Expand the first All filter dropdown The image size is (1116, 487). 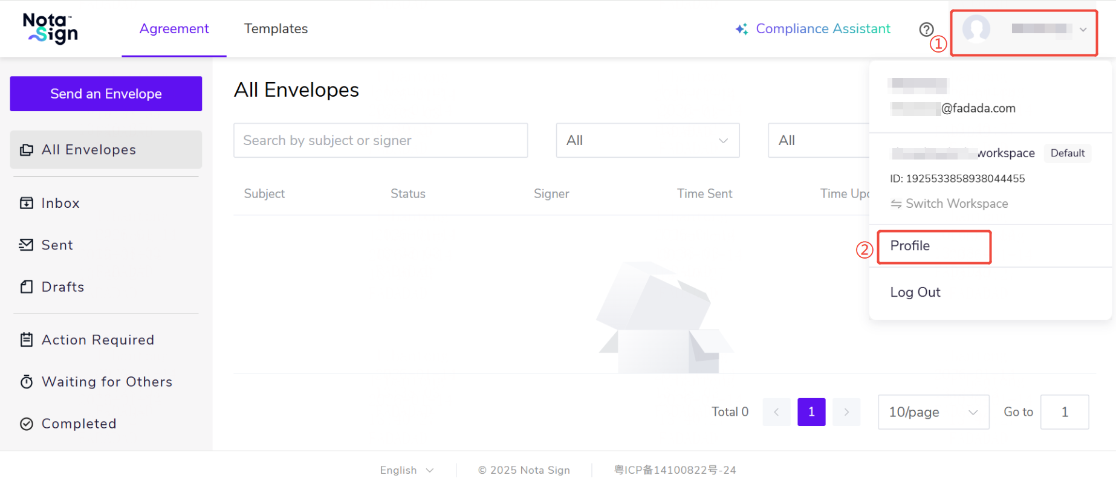pyautogui.click(x=647, y=140)
